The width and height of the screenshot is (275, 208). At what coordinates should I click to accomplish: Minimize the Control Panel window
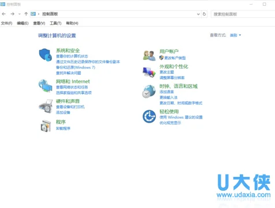[x=251, y=4]
